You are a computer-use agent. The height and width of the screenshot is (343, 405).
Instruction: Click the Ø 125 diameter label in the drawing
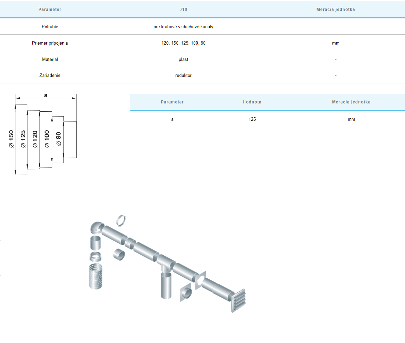click(x=23, y=139)
